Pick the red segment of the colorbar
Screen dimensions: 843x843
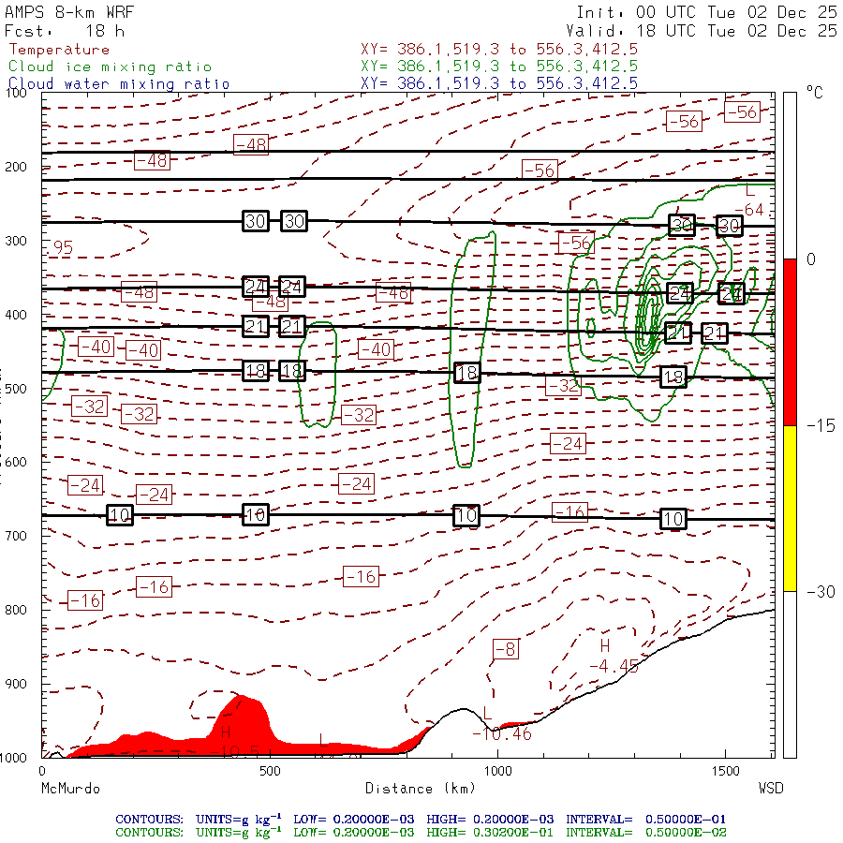click(790, 342)
